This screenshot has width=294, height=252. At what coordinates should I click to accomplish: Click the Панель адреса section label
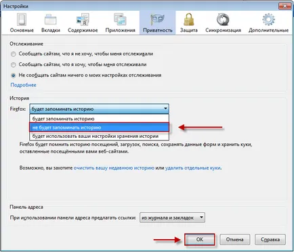[26, 207]
